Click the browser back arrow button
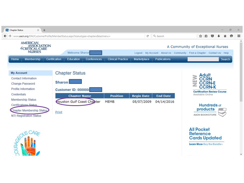 tap(5, 36)
